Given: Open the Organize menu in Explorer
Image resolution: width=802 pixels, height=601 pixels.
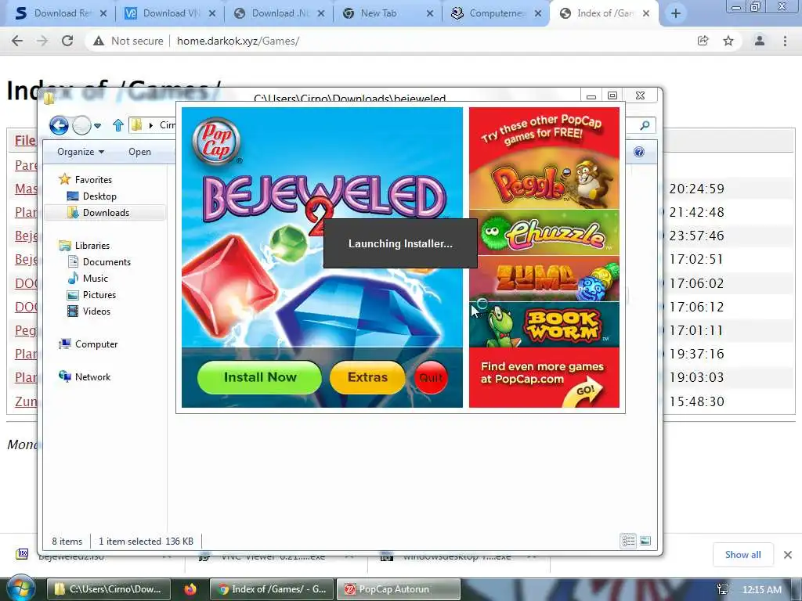Looking at the screenshot, I should (81, 152).
